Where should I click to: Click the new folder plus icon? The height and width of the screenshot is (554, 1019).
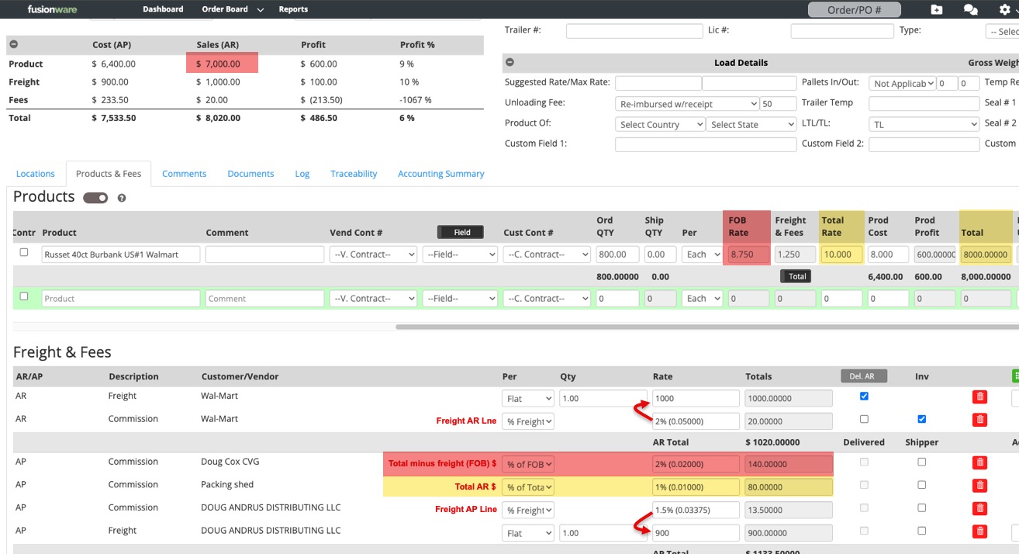937,9
